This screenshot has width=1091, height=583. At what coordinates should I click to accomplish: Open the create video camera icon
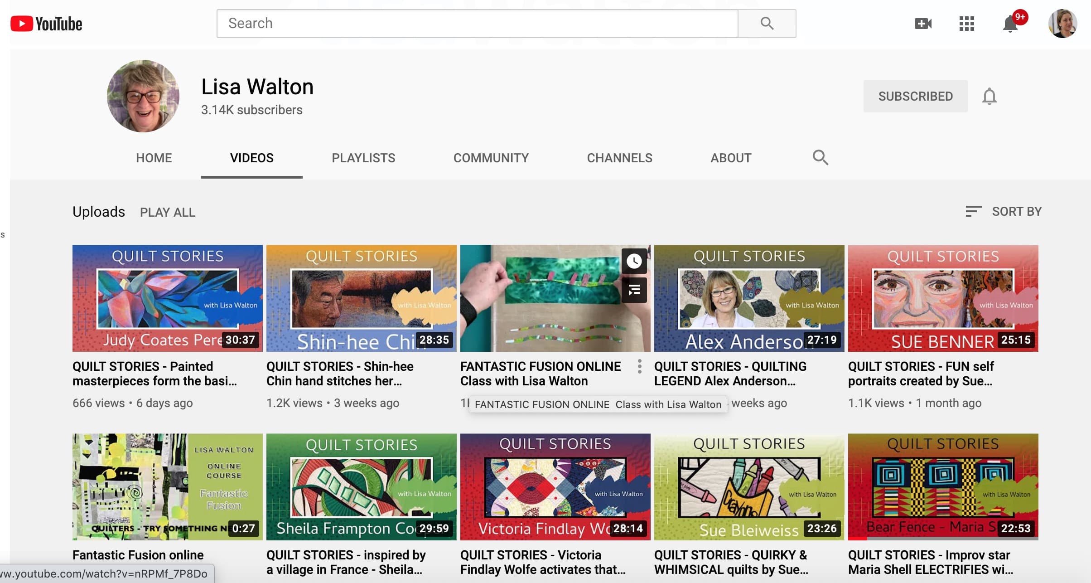point(923,24)
